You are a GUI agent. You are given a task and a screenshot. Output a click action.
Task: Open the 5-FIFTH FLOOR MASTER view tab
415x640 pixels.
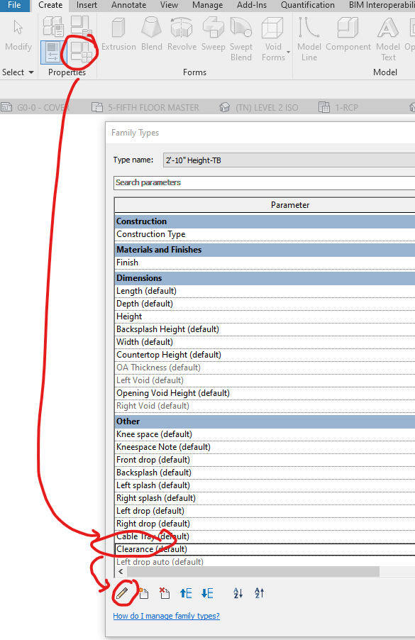145,107
